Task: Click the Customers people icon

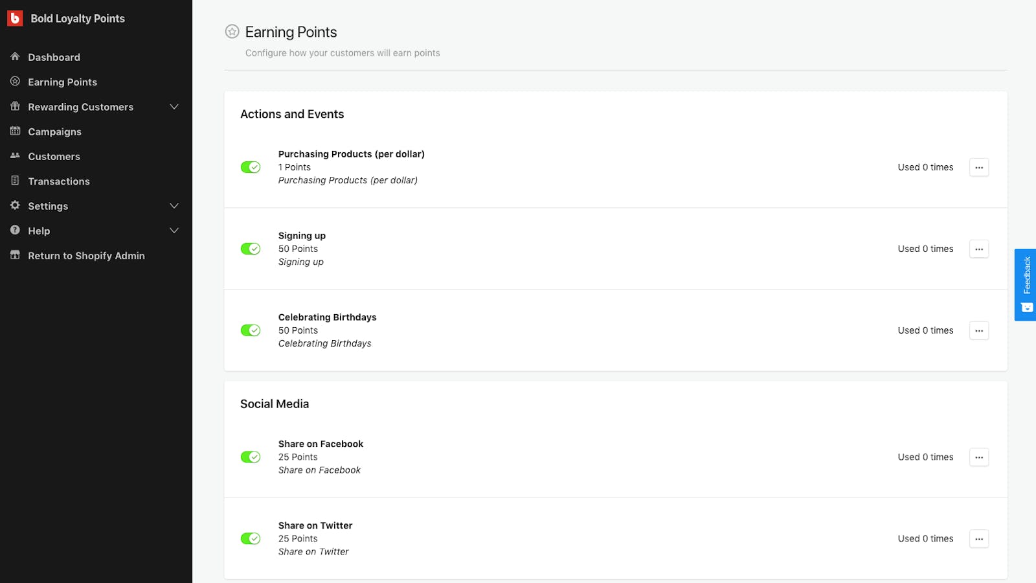Action: pyautogui.click(x=15, y=156)
